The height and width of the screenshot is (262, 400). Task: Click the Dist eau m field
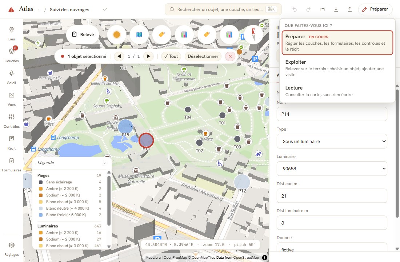point(332,196)
